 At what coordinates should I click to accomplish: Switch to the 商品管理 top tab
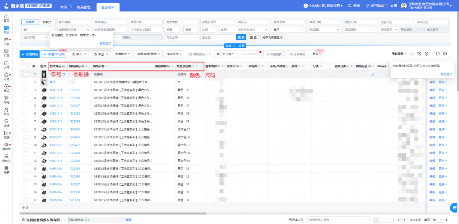[84, 7]
